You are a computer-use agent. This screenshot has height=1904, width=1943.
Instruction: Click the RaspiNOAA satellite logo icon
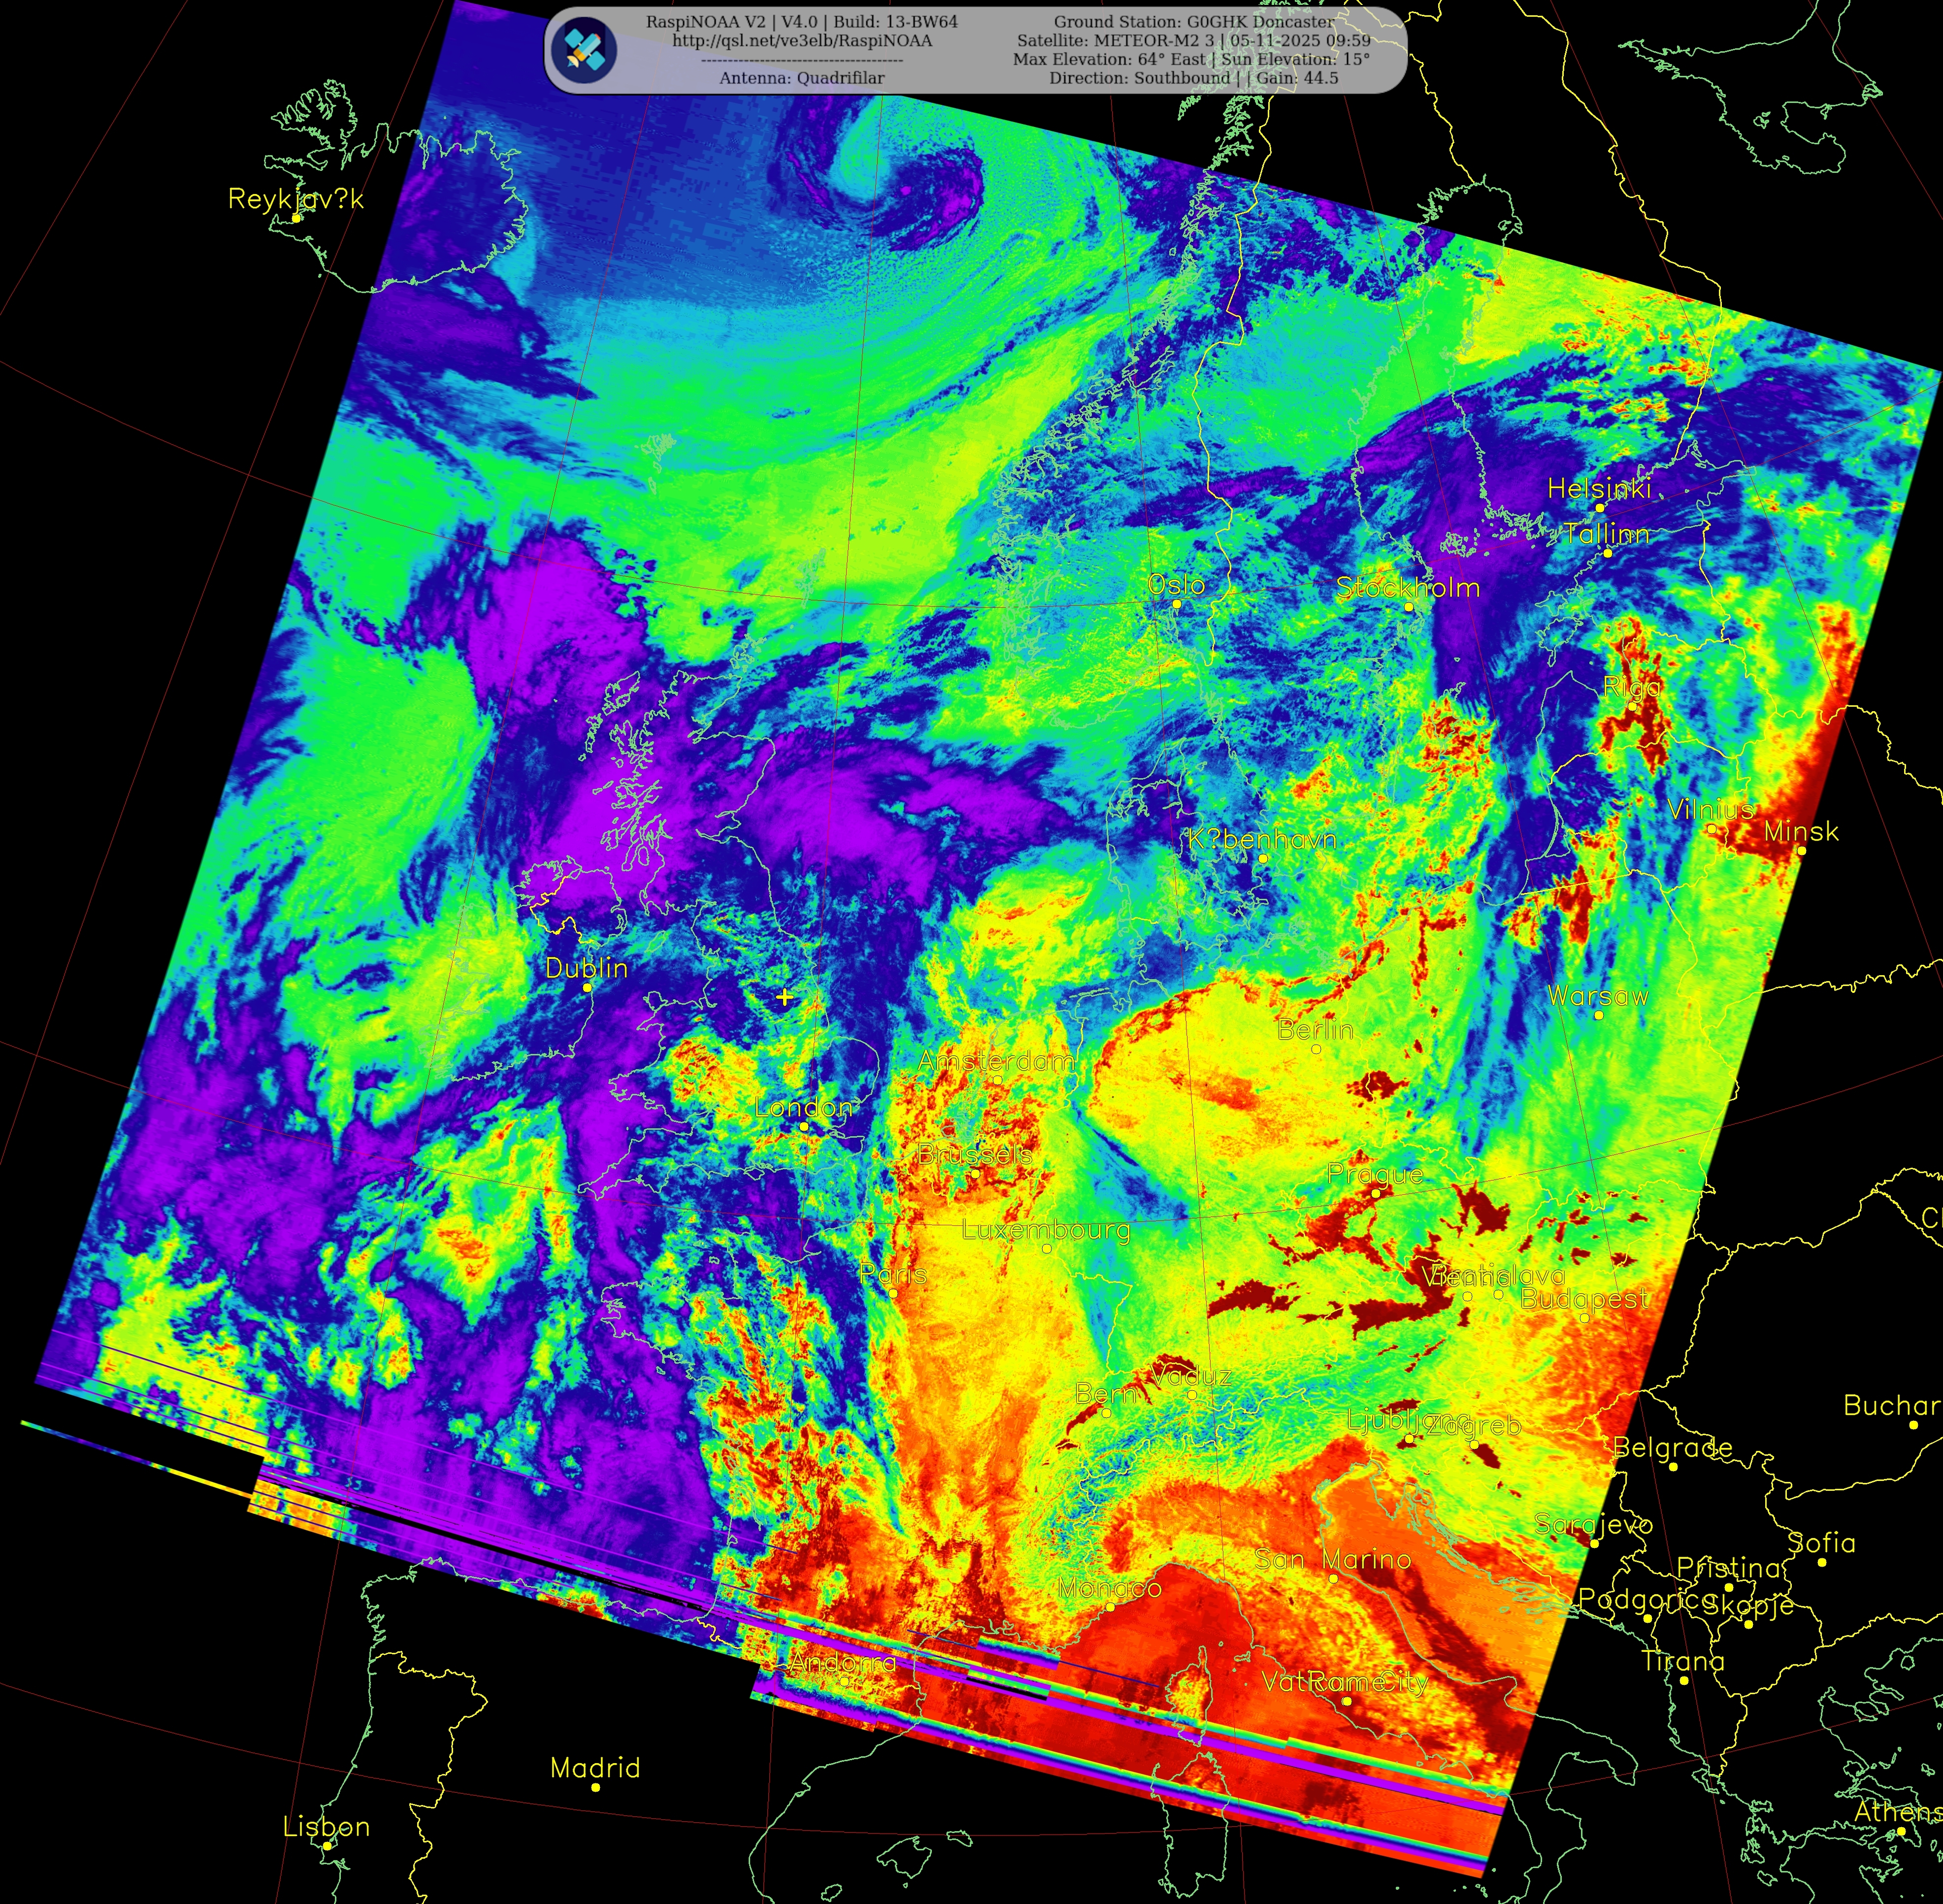tap(585, 50)
